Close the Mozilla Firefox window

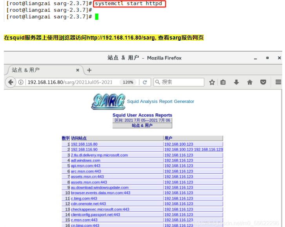click(280, 58)
